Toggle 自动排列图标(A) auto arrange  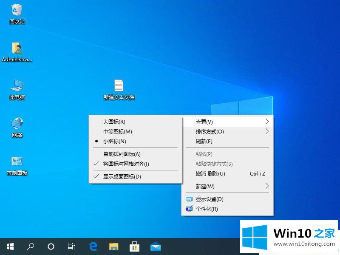click(x=135, y=154)
